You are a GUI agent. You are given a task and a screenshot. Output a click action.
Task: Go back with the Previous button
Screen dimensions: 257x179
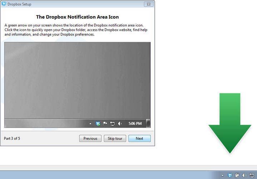click(x=90, y=139)
